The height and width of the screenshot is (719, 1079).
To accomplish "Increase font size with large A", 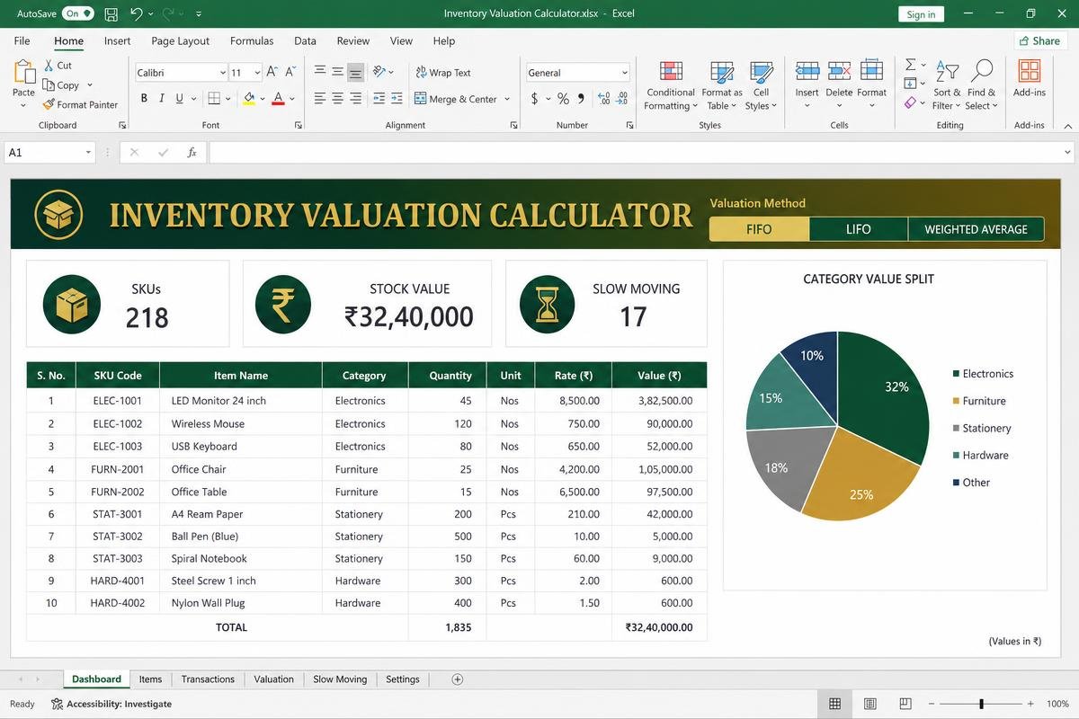I will (x=272, y=72).
